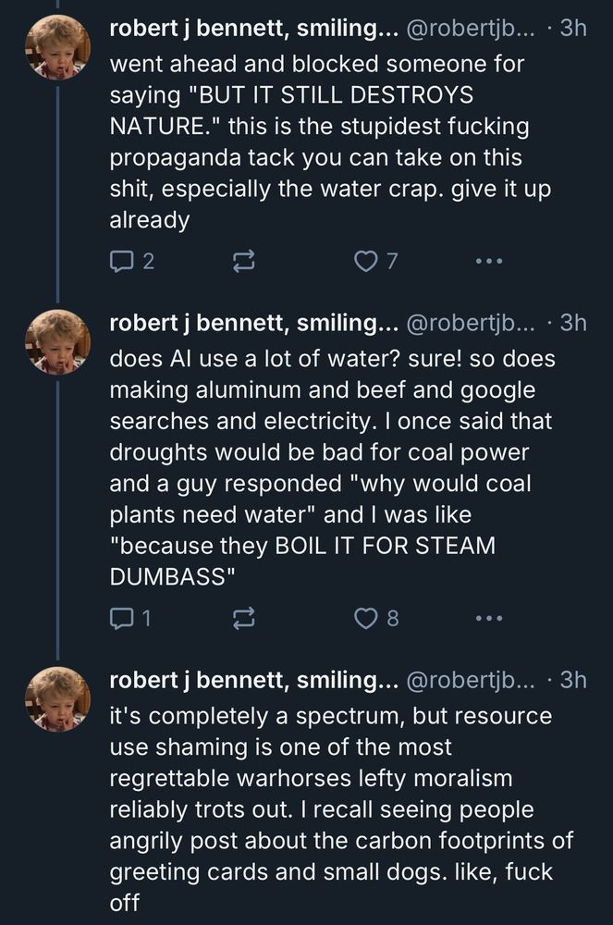Open the second post's avatar photo
Screen dimensions: 613x925
[x=57, y=342]
